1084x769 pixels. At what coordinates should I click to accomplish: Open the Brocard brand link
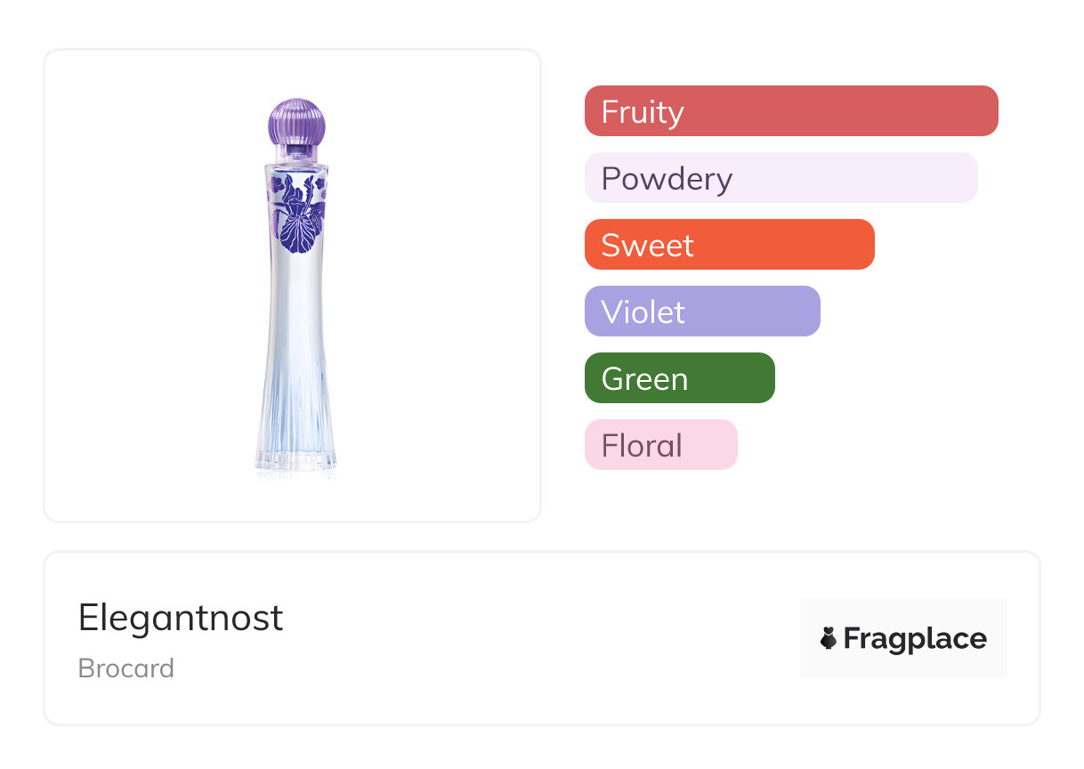pyautogui.click(x=126, y=668)
